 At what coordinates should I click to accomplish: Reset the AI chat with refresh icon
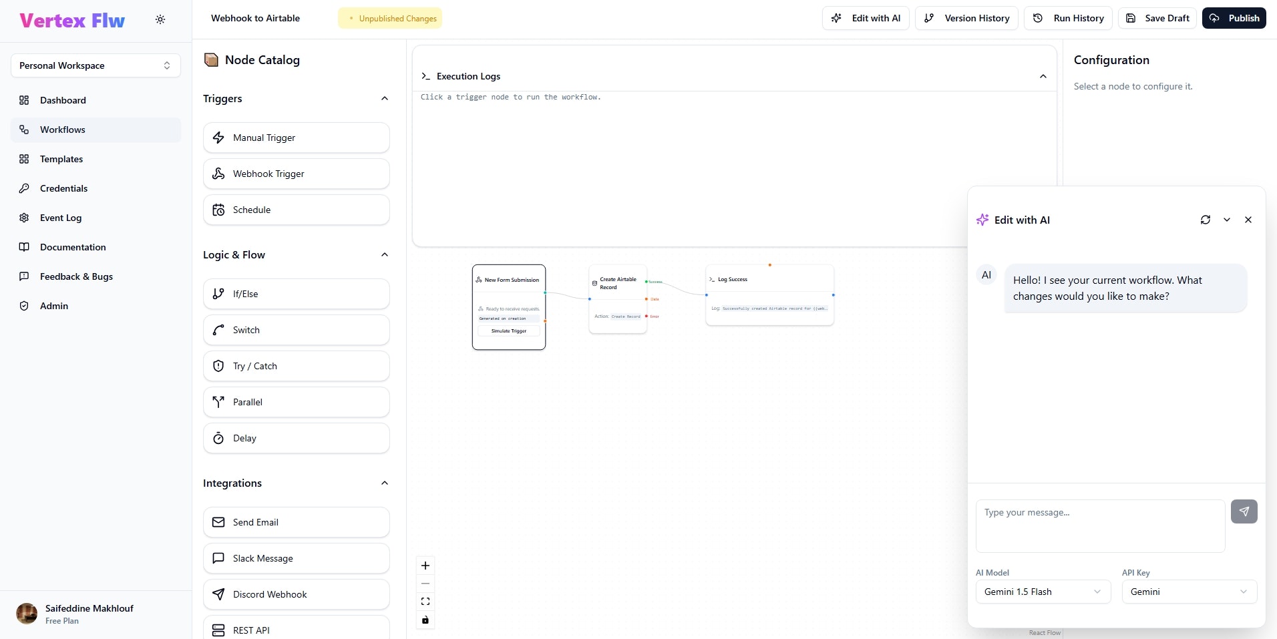pyautogui.click(x=1206, y=220)
